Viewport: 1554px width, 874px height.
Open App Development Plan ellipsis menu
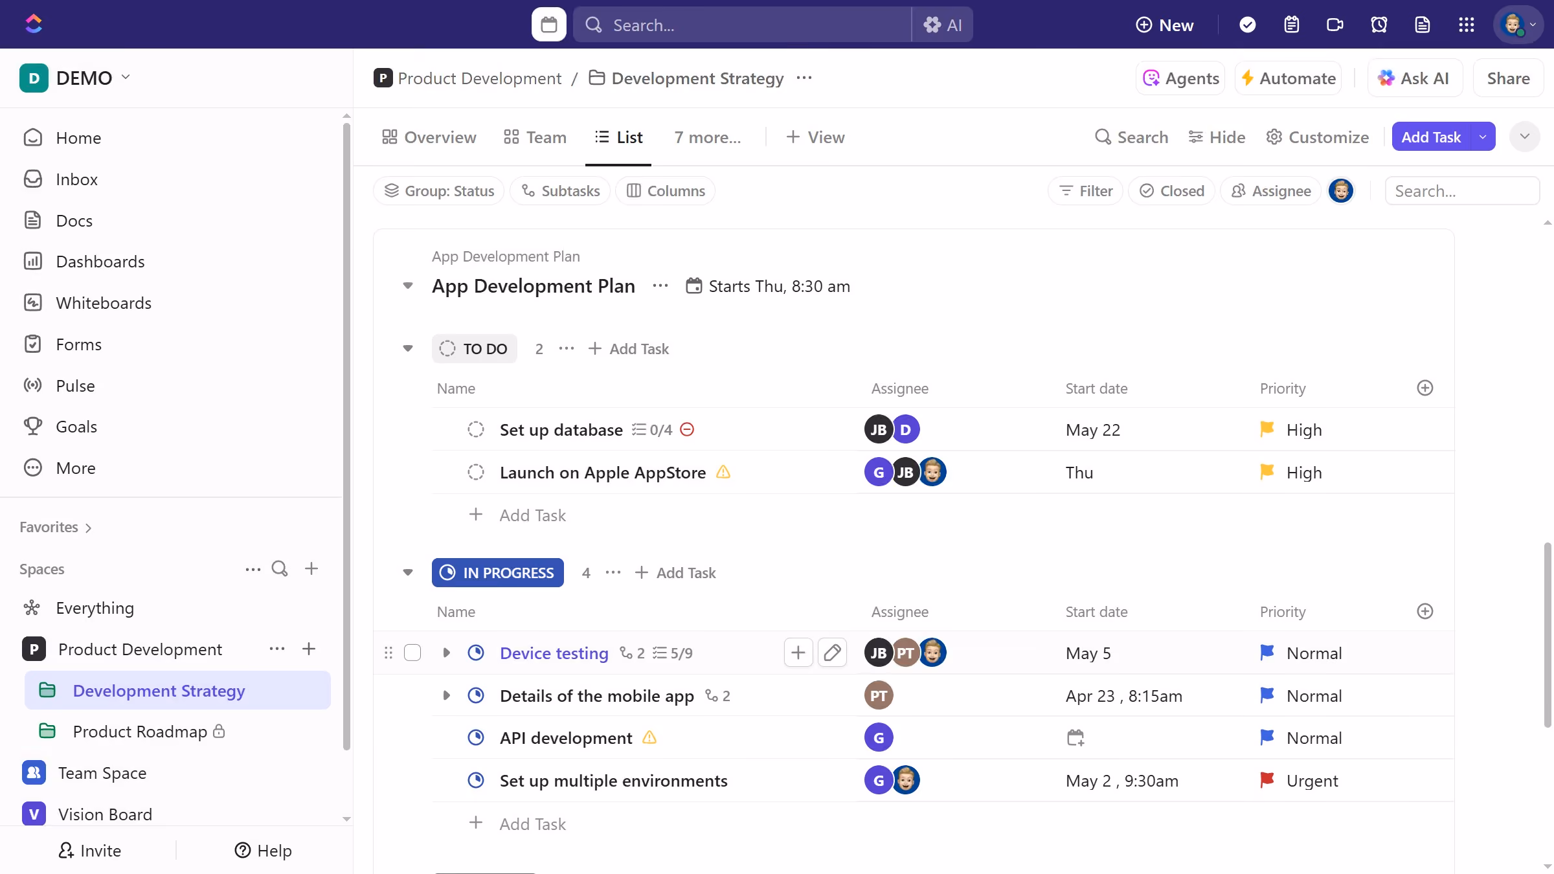click(x=660, y=286)
